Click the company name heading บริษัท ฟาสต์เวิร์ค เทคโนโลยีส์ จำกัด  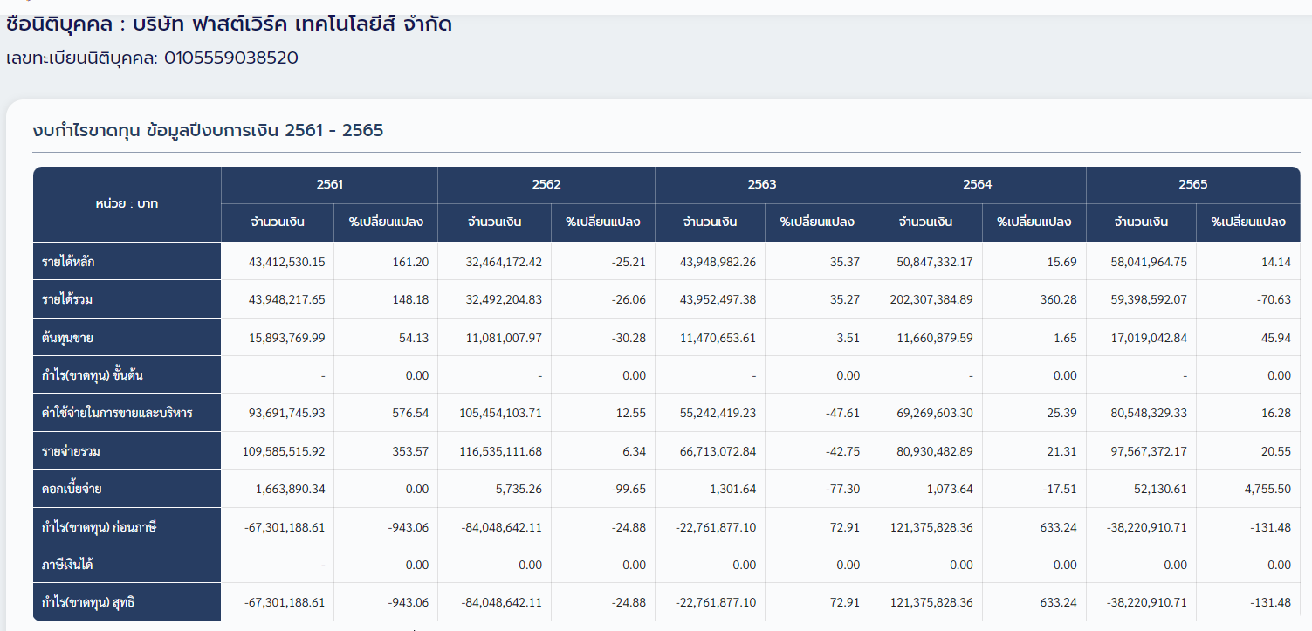(292, 24)
